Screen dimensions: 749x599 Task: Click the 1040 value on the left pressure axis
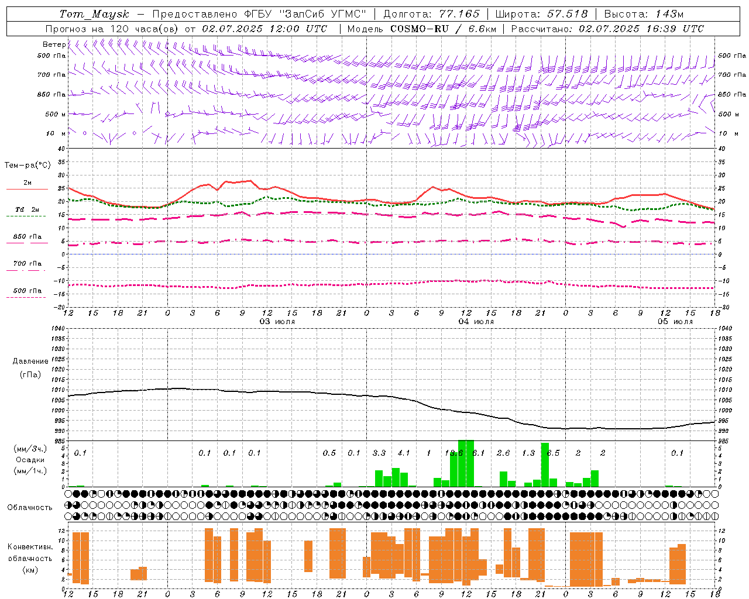[x=59, y=328]
